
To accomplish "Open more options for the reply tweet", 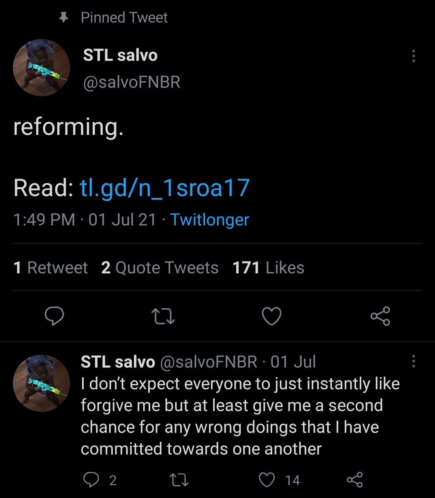I will click(x=413, y=361).
